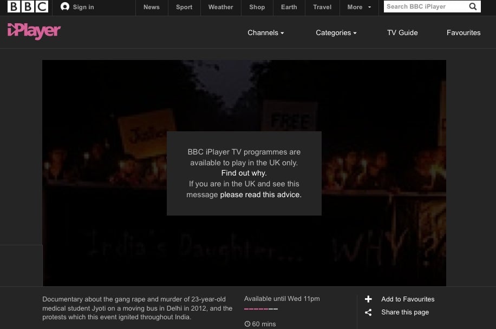
Task: Open the BBC iPlayer logo homepage
Action: point(34,31)
